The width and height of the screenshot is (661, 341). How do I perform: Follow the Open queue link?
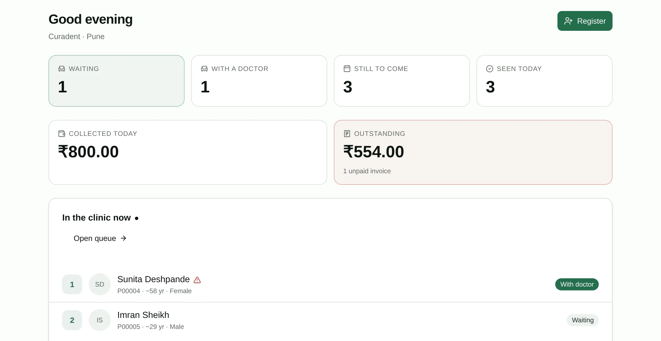100,238
